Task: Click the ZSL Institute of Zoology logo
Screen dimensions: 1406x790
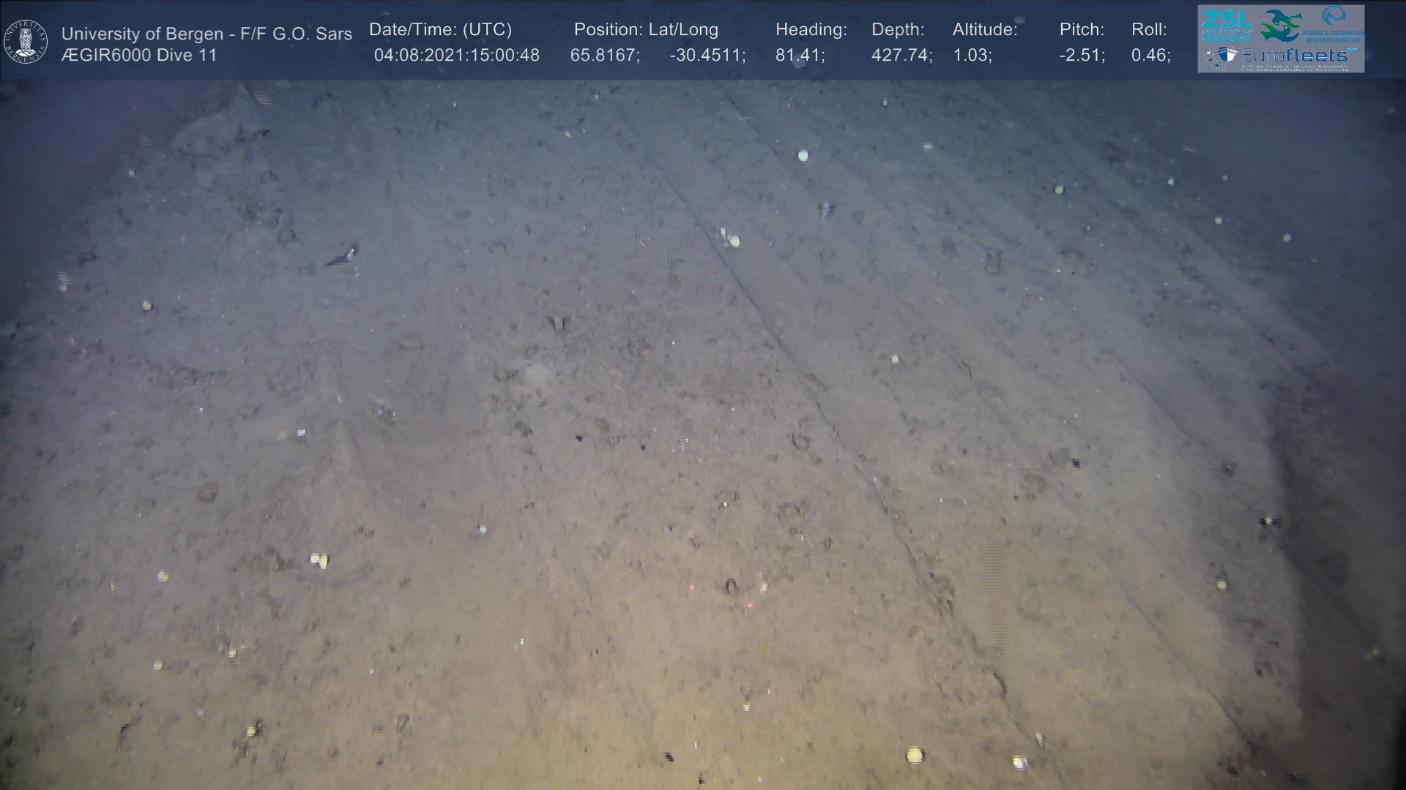Action: 1227,25
